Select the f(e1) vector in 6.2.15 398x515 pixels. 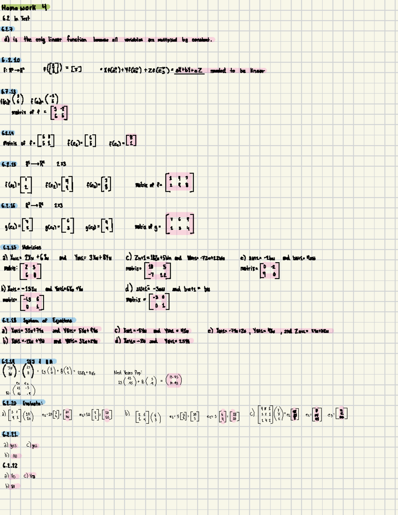(x=26, y=185)
